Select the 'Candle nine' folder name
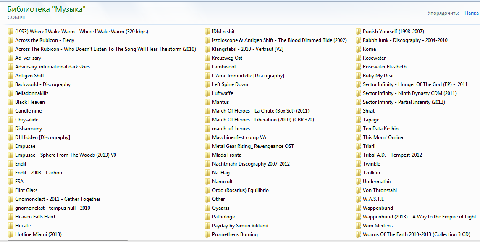 [x=29, y=111]
